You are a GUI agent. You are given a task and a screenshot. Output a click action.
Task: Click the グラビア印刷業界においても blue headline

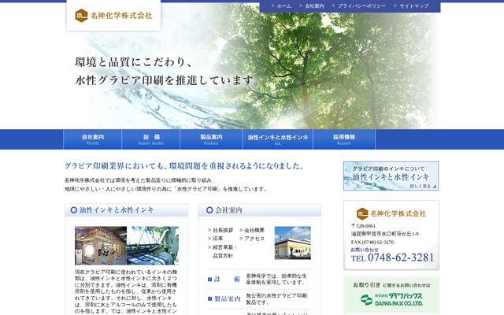click(x=184, y=166)
